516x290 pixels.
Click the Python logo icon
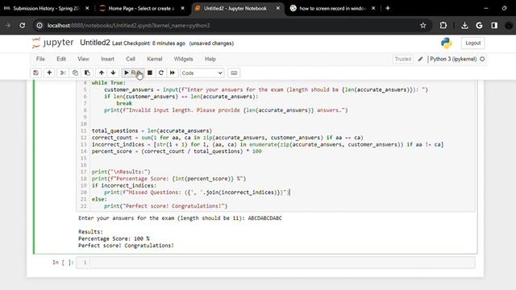(446, 43)
